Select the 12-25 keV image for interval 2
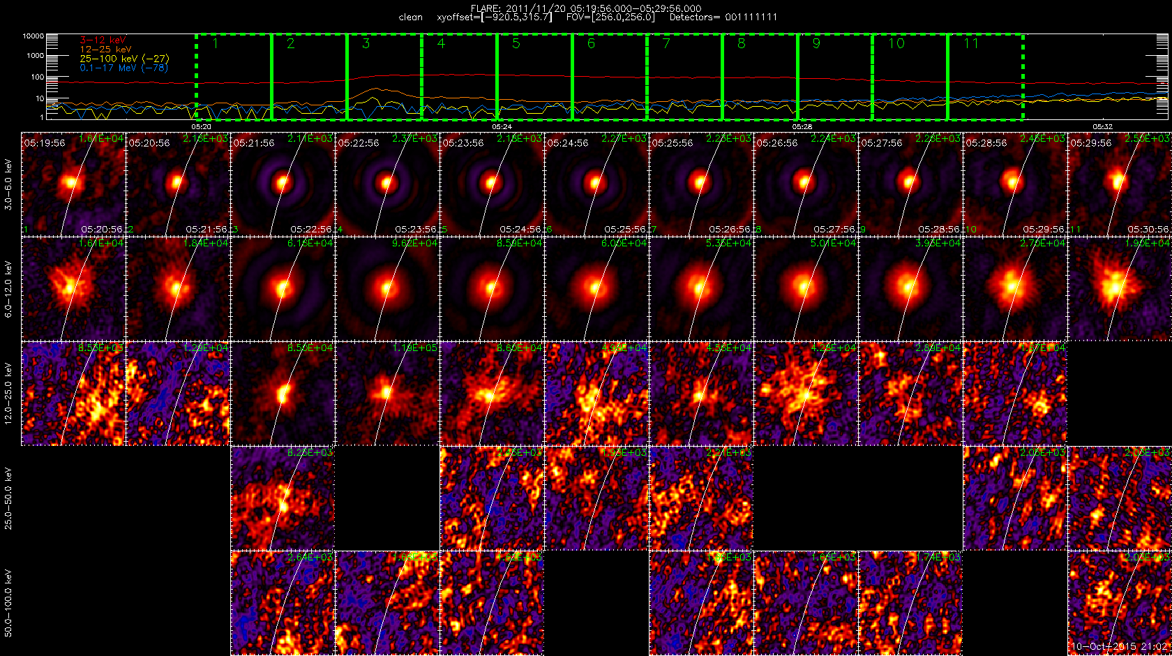The height and width of the screenshot is (656, 1172). (178, 394)
